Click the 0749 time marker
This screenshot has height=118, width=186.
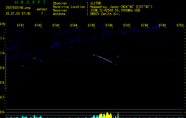tap(162, 25)
